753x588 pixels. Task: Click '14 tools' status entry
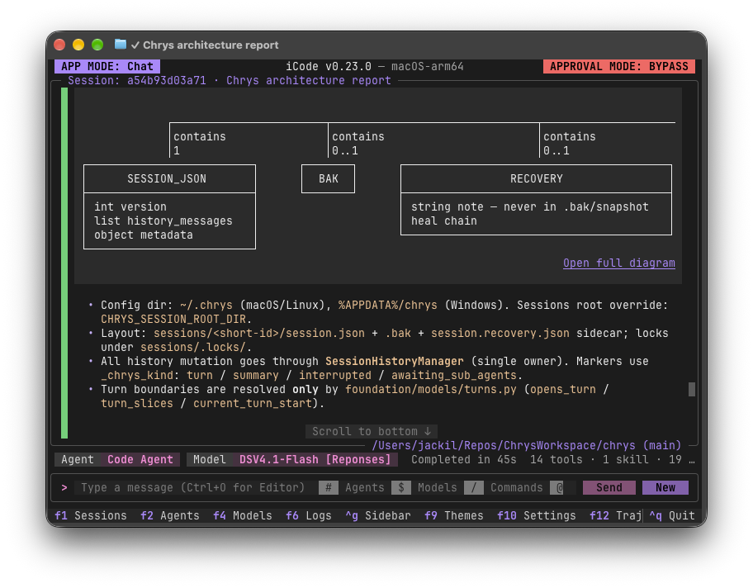coord(556,460)
